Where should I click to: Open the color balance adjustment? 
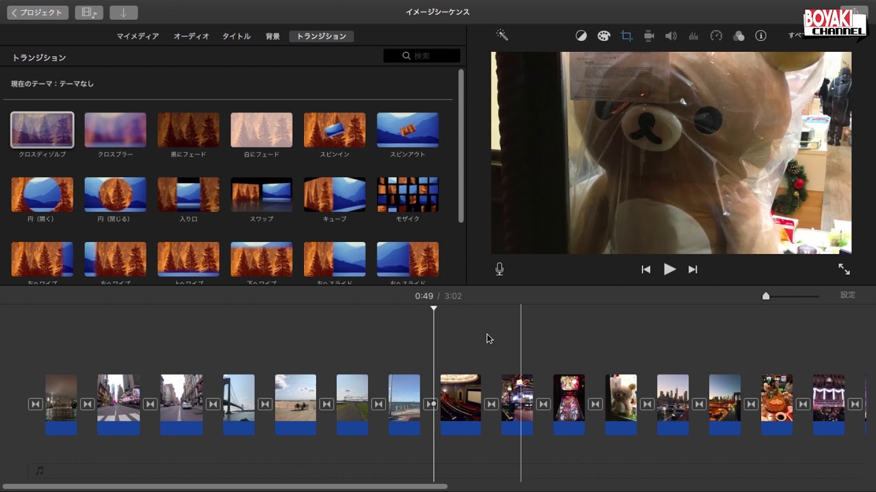[581, 36]
